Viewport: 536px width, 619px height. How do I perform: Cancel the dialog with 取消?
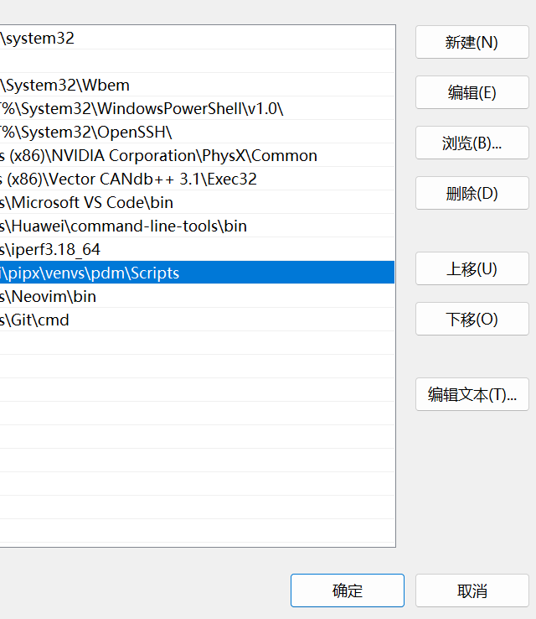coord(472,590)
